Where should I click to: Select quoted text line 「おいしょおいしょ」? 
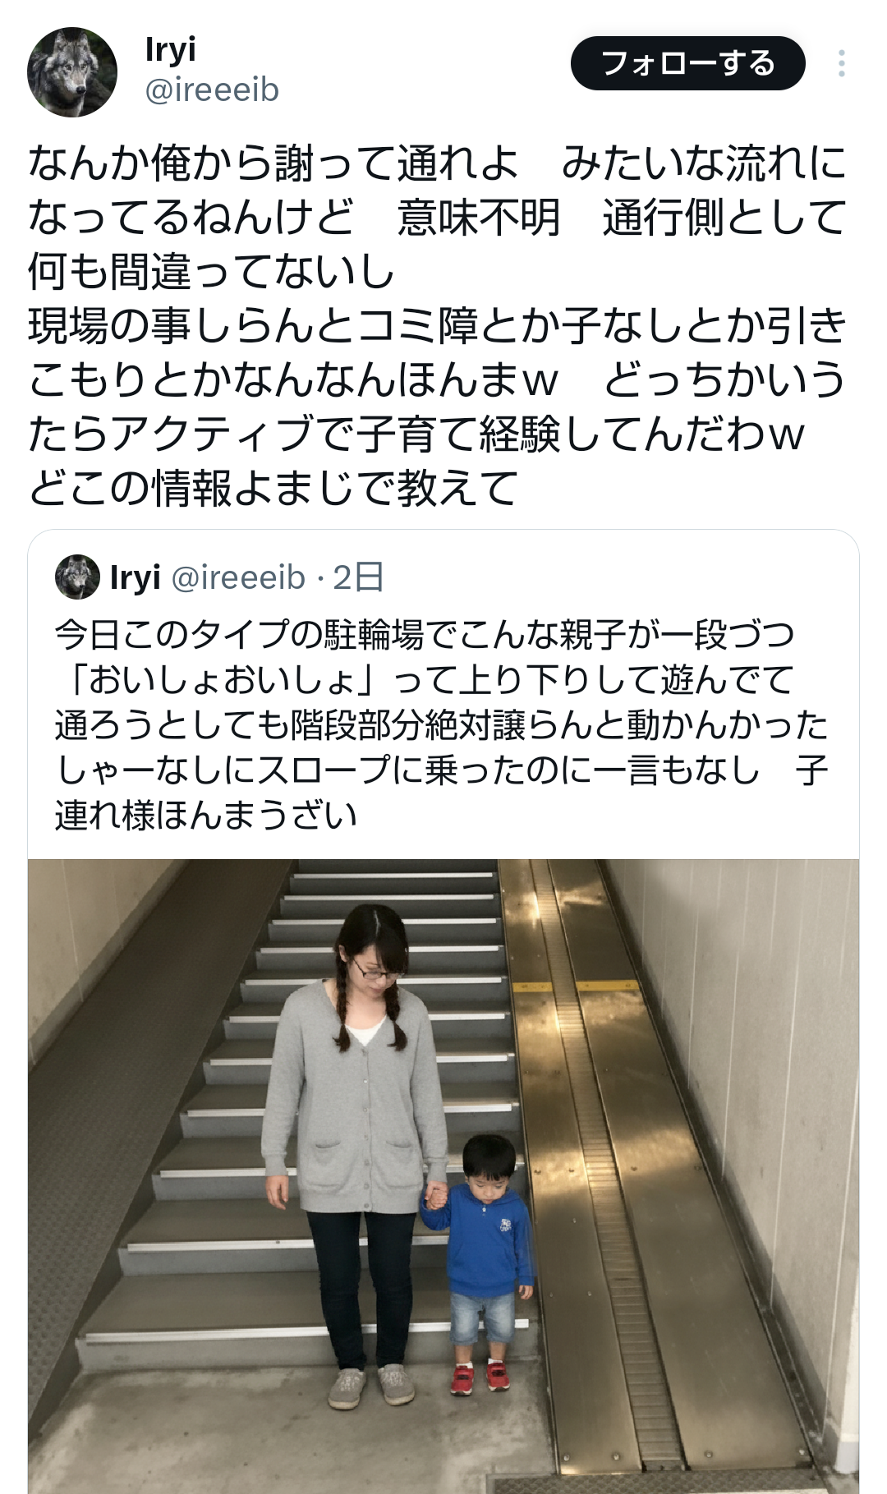point(222,680)
